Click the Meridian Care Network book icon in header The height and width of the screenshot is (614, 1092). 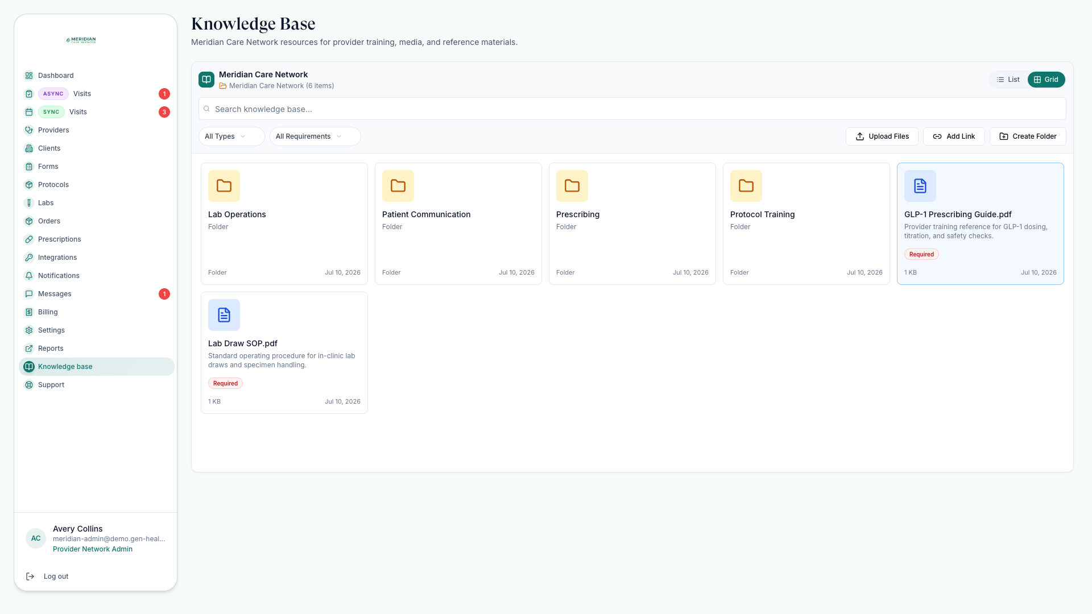coord(206,80)
